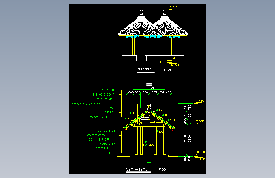Select the axis bubble marker below the section
The height and width of the screenshot is (178, 275).
(149, 161)
